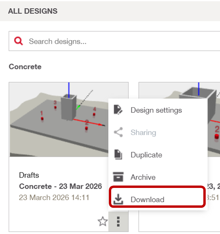Focus the Search designs input field

(114, 41)
